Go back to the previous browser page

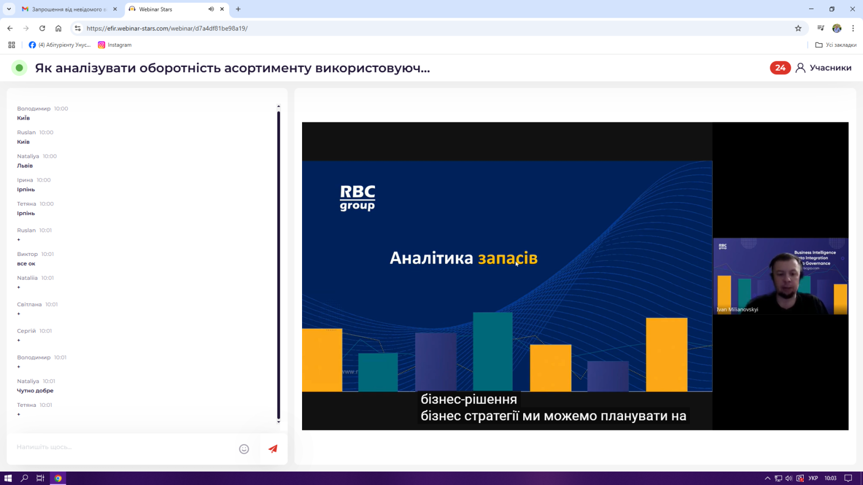click(10, 28)
